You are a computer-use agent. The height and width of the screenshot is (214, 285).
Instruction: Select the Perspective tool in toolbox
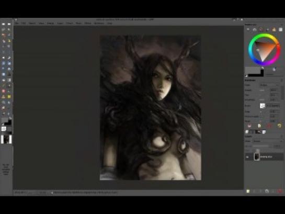tap(9, 69)
